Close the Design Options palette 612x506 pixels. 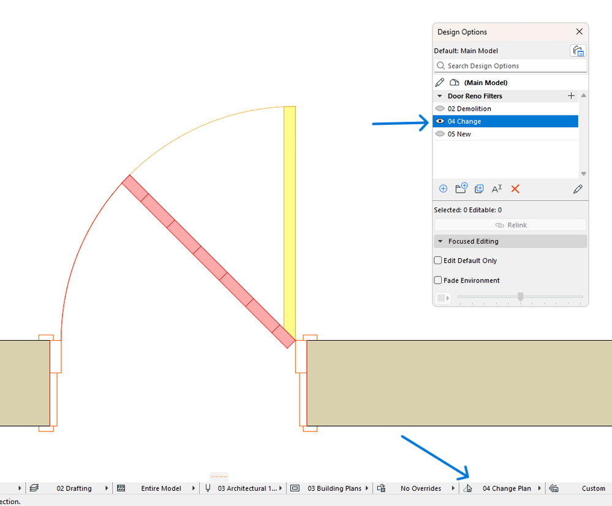coord(579,32)
